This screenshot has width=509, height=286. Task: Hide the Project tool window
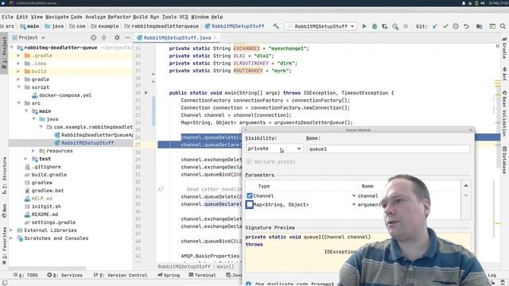127,37
